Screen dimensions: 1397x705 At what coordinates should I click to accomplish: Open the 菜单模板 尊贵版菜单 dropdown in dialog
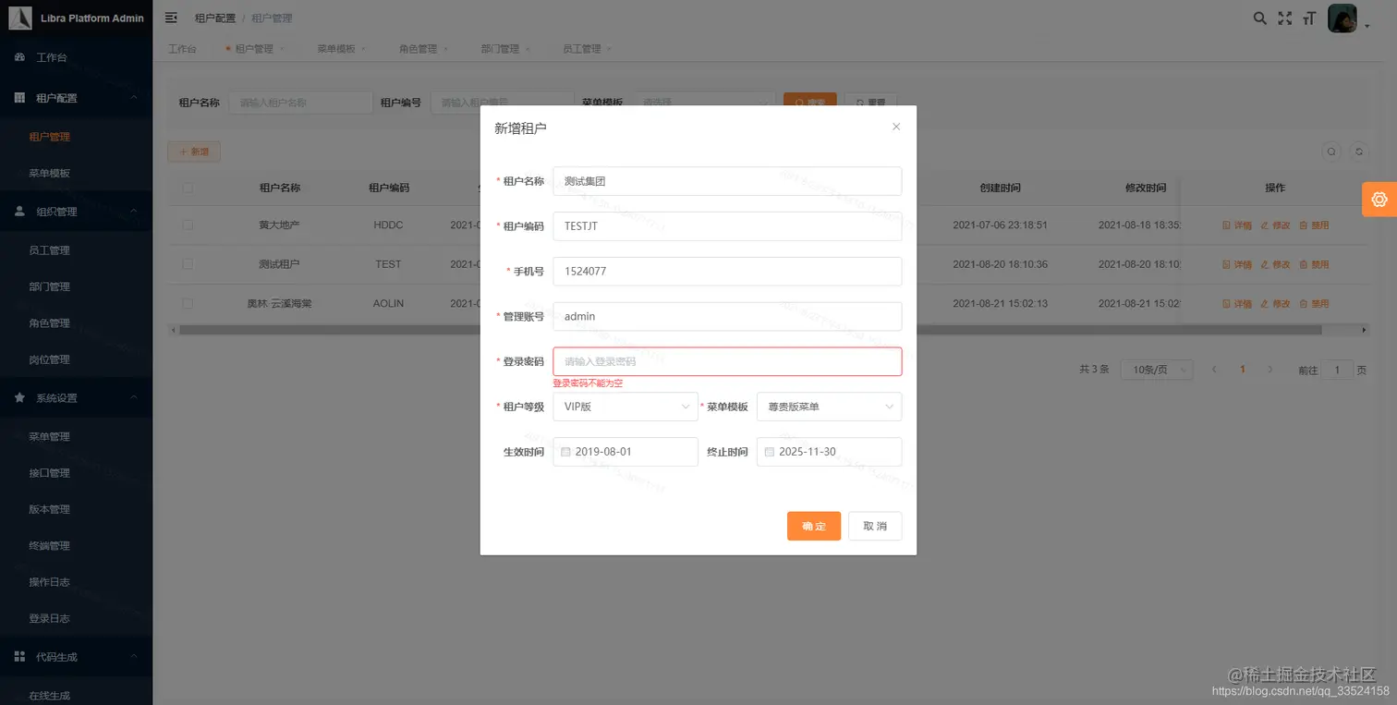tap(829, 407)
